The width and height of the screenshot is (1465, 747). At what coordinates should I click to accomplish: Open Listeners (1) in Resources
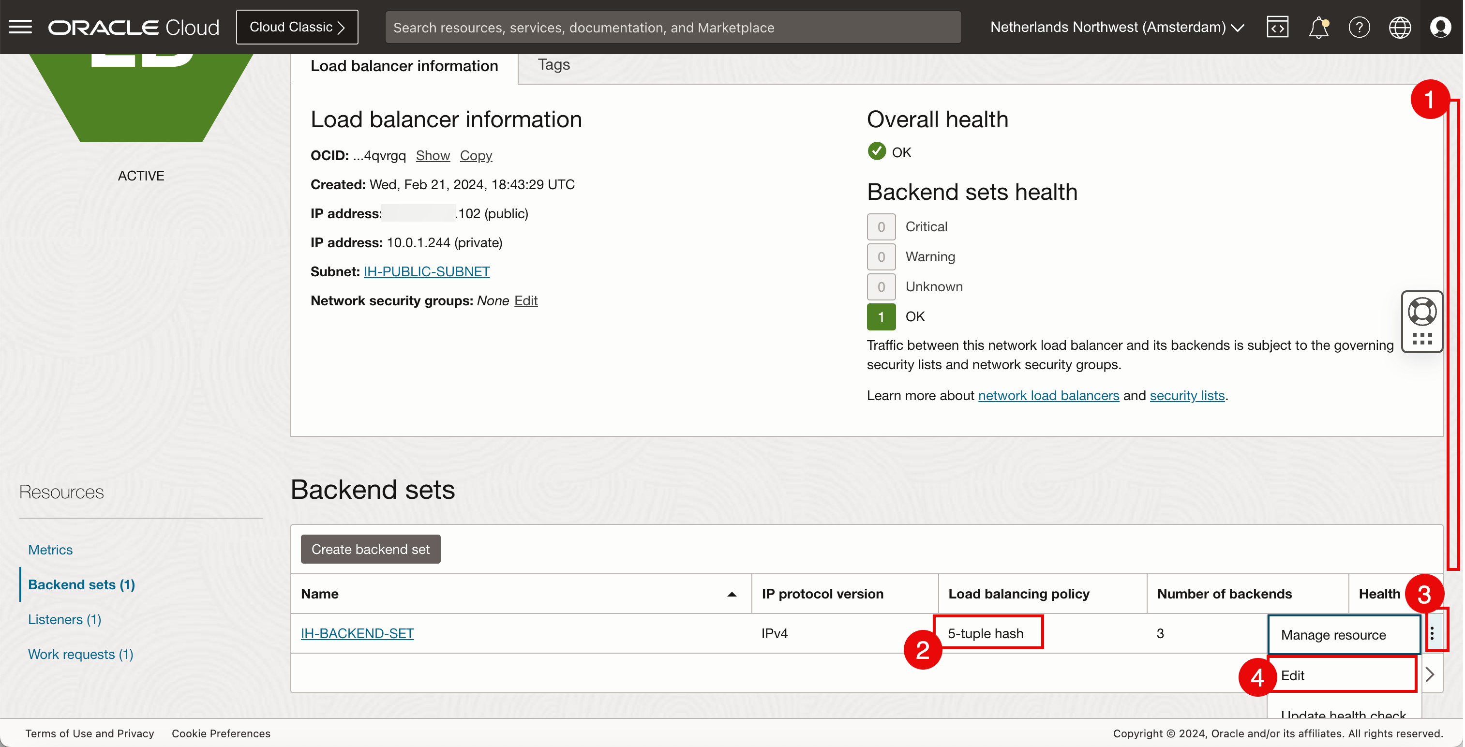[x=64, y=619]
